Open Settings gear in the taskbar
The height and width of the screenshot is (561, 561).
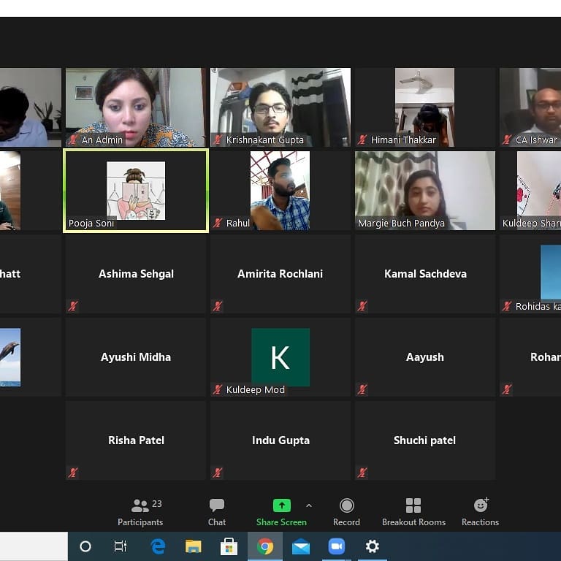[372, 546]
